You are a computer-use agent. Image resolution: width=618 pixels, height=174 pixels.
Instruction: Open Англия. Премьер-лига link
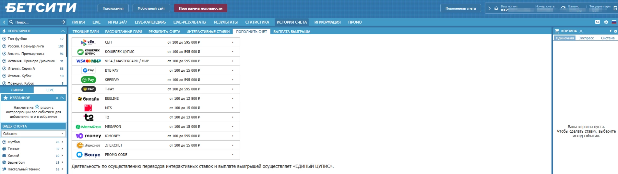click(x=26, y=54)
